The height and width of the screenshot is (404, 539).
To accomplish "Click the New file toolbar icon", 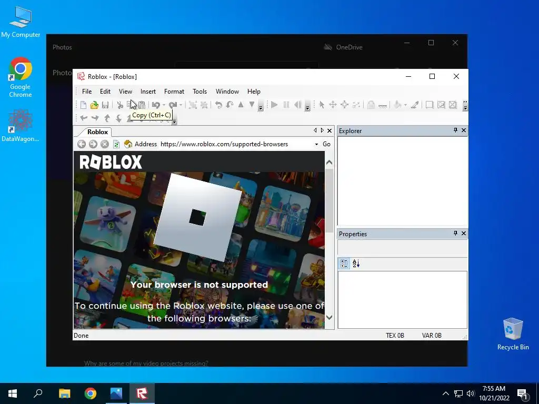I will point(83,105).
